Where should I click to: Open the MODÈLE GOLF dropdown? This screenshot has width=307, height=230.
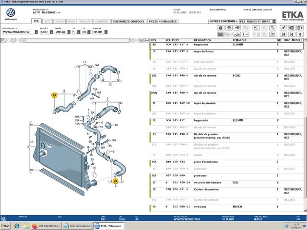pyautogui.click(x=51, y=32)
